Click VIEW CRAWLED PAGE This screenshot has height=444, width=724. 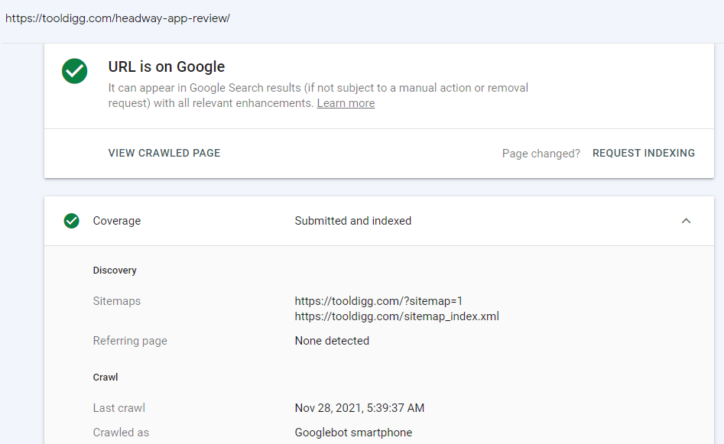coord(164,154)
